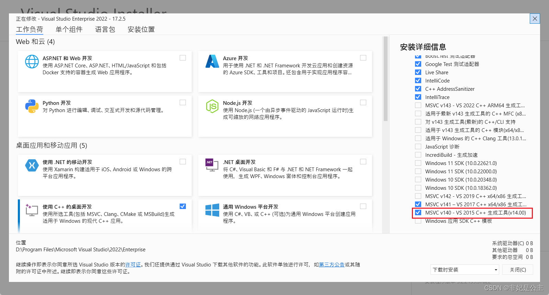The height and width of the screenshot is (295, 549).
Task: Switch to the 工作负荷 tab
Action: pos(30,29)
